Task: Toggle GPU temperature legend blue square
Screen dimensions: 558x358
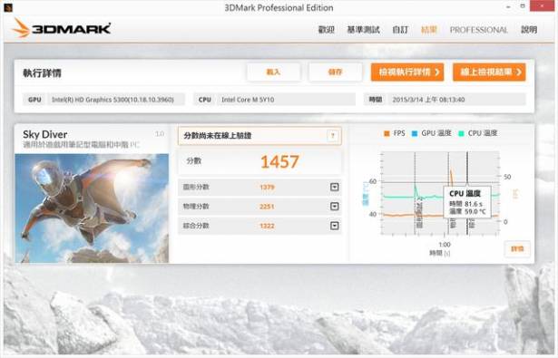Action: click(415, 133)
